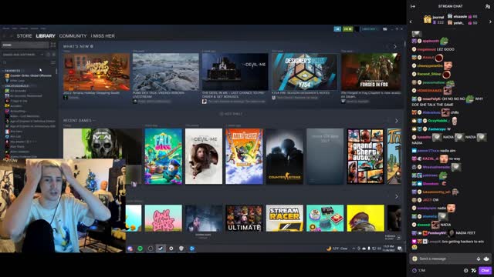Switch library to grid collections view

coord(53,45)
